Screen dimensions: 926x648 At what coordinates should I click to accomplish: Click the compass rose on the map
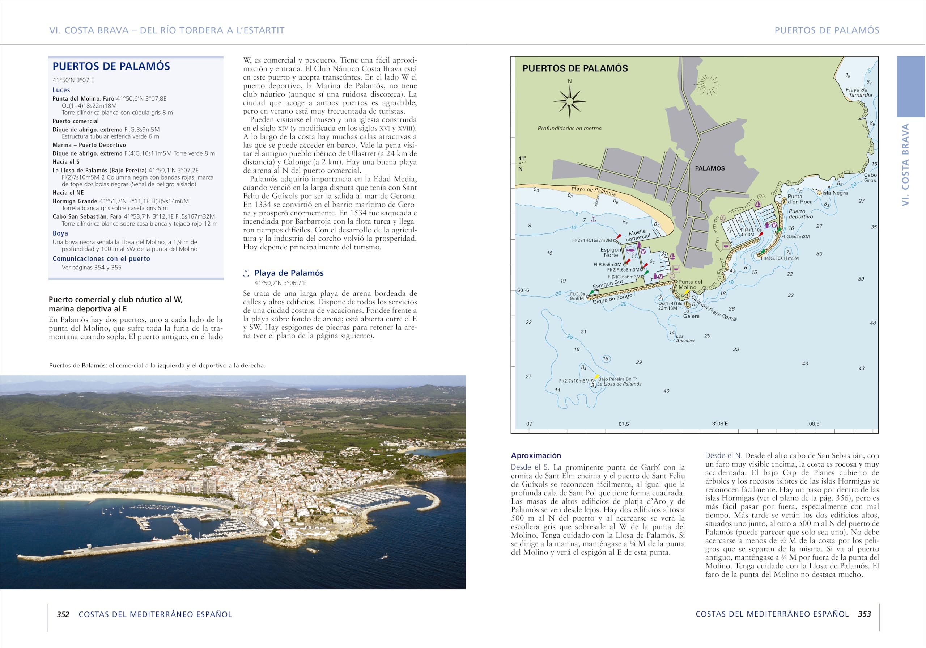(x=569, y=101)
